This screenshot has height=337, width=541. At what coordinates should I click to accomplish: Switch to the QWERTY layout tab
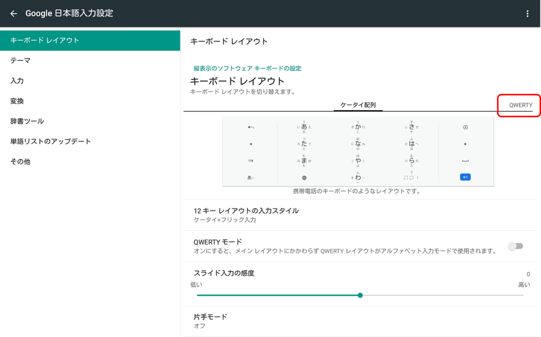coord(520,105)
